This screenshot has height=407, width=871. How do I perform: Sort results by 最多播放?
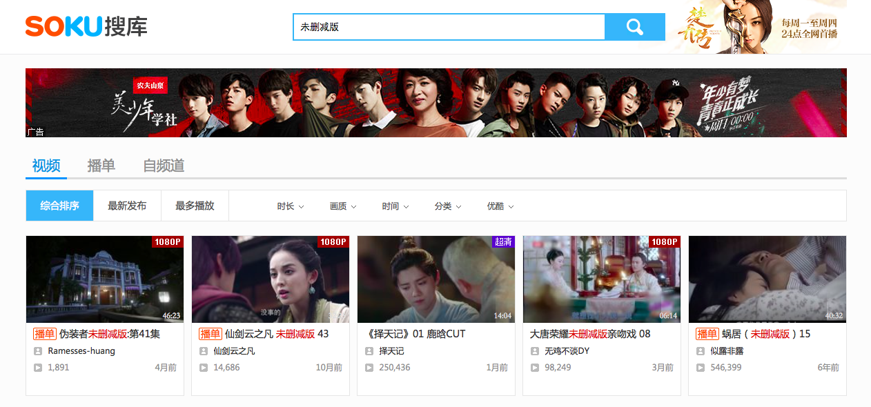(x=195, y=206)
